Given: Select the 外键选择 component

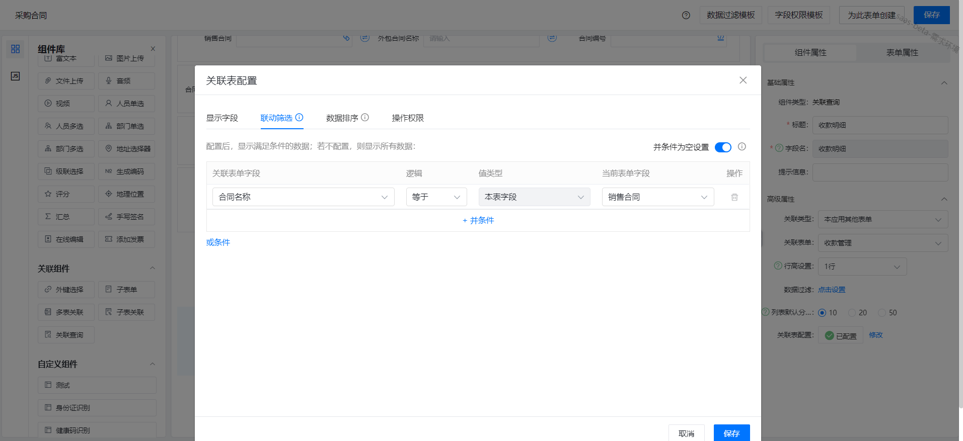Looking at the screenshot, I should click(66, 290).
